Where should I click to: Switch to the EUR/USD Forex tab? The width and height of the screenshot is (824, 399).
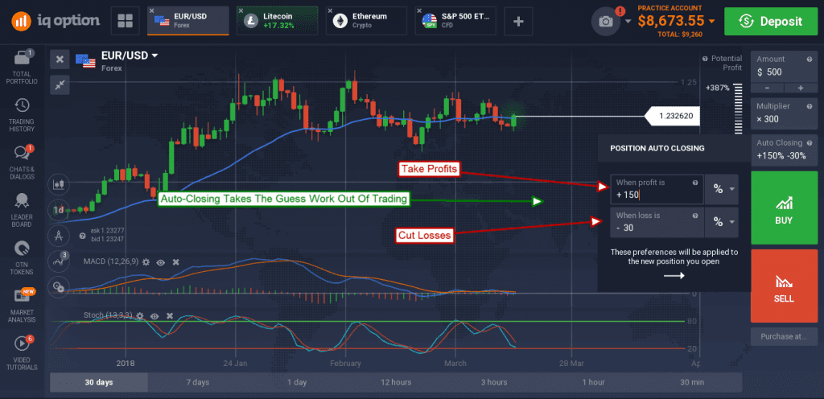coord(188,21)
